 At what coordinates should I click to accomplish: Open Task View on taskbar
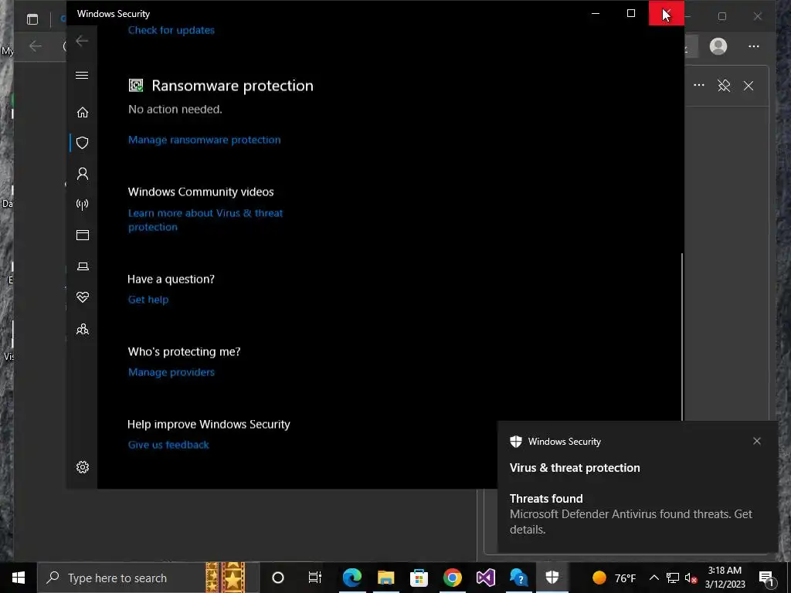pyautogui.click(x=315, y=578)
